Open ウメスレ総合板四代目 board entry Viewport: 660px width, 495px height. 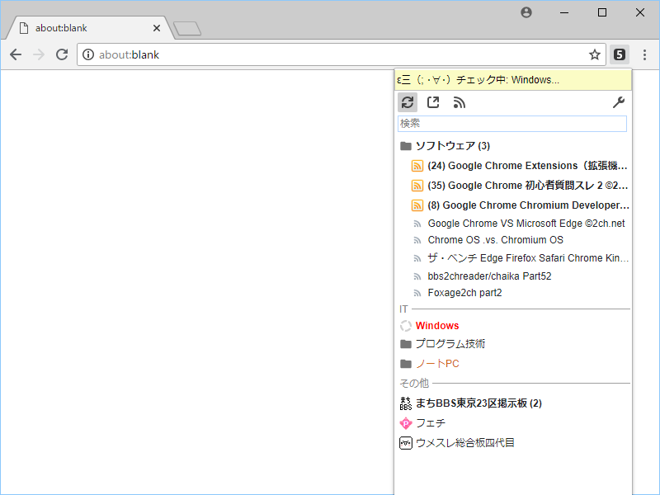point(465,443)
